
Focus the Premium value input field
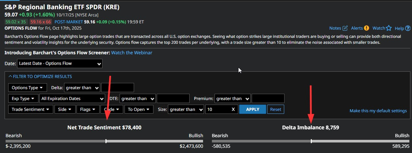[x=268, y=98]
